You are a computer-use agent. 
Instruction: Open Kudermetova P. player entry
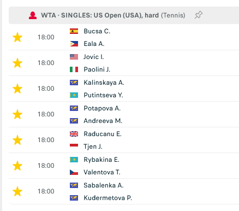[107, 198]
